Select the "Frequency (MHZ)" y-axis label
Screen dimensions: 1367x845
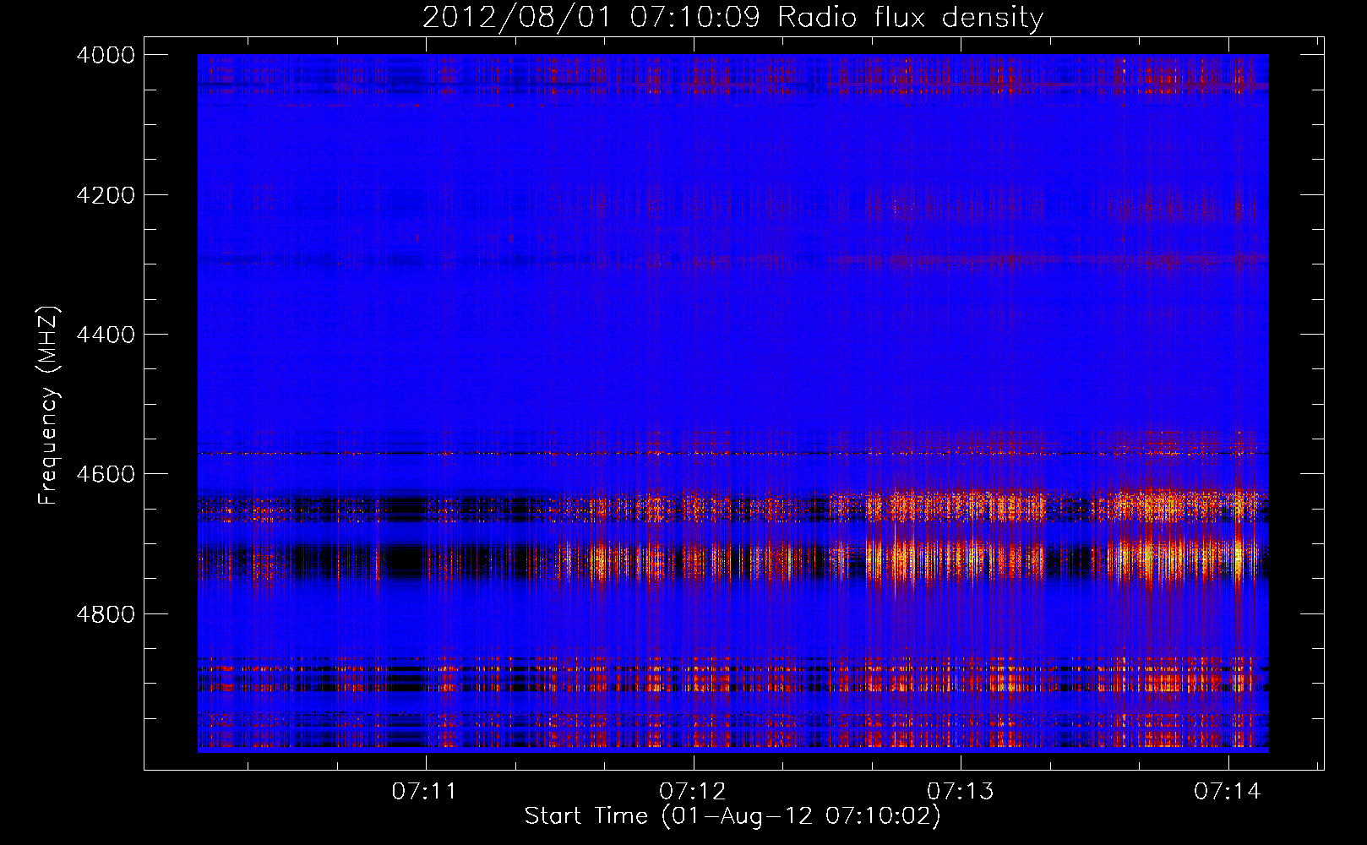tap(48, 406)
